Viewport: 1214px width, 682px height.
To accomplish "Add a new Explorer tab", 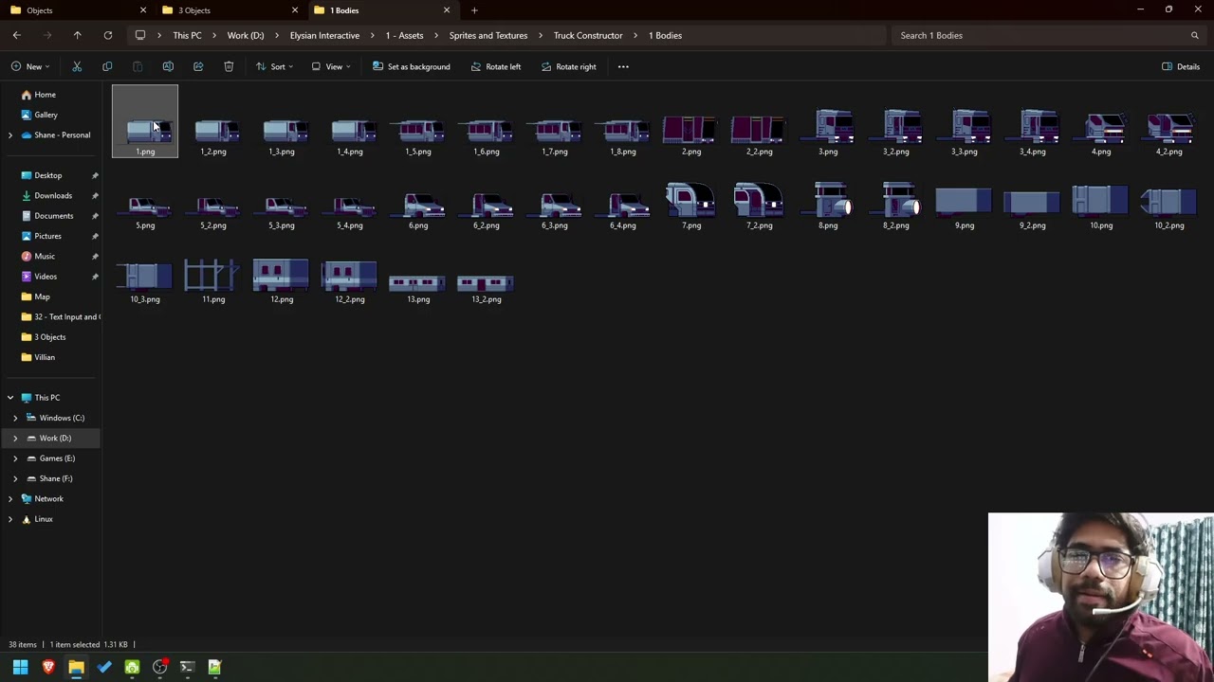I will coord(474,10).
